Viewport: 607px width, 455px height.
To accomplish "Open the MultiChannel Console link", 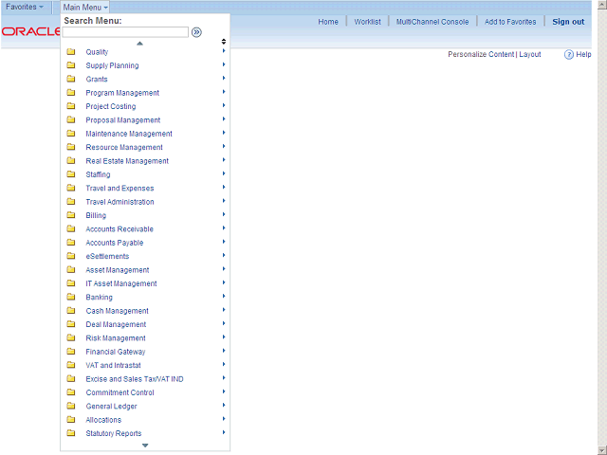I will pos(432,22).
